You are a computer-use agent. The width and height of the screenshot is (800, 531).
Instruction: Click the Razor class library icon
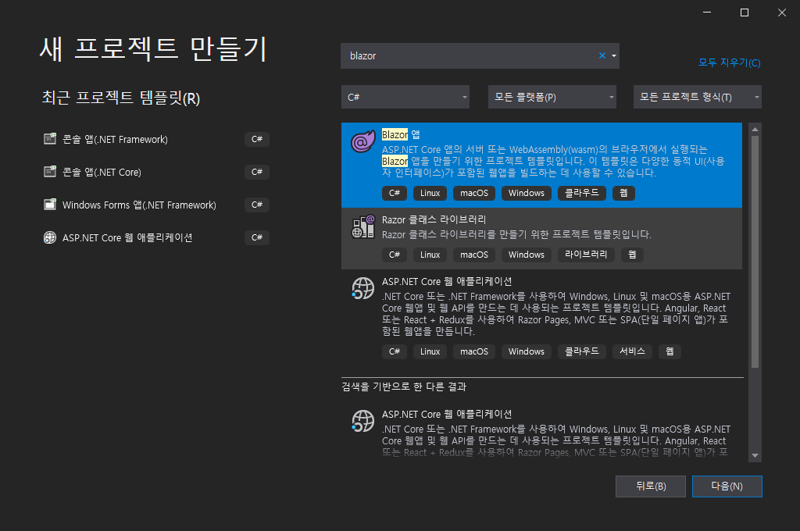pos(362,226)
